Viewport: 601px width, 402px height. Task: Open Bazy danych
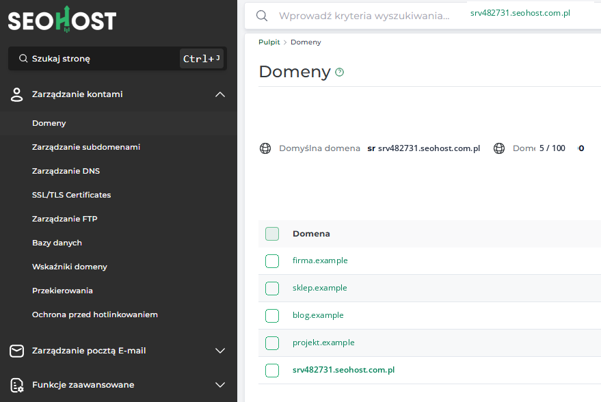[x=57, y=243]
